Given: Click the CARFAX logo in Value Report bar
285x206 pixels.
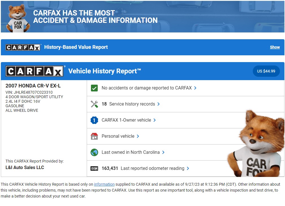Looking at the screenshot, I should (x=23, y=47).
